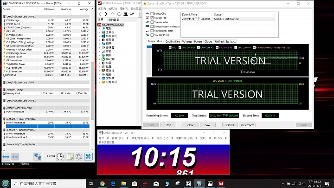Expand 主機板 node in AIDA64 tree
Screen dimensions: 334x188
pos(99,32)
